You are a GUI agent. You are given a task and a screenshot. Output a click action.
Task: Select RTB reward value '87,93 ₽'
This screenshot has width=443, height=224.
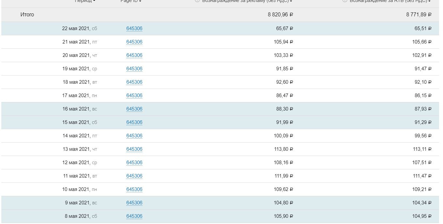(423, 109)
